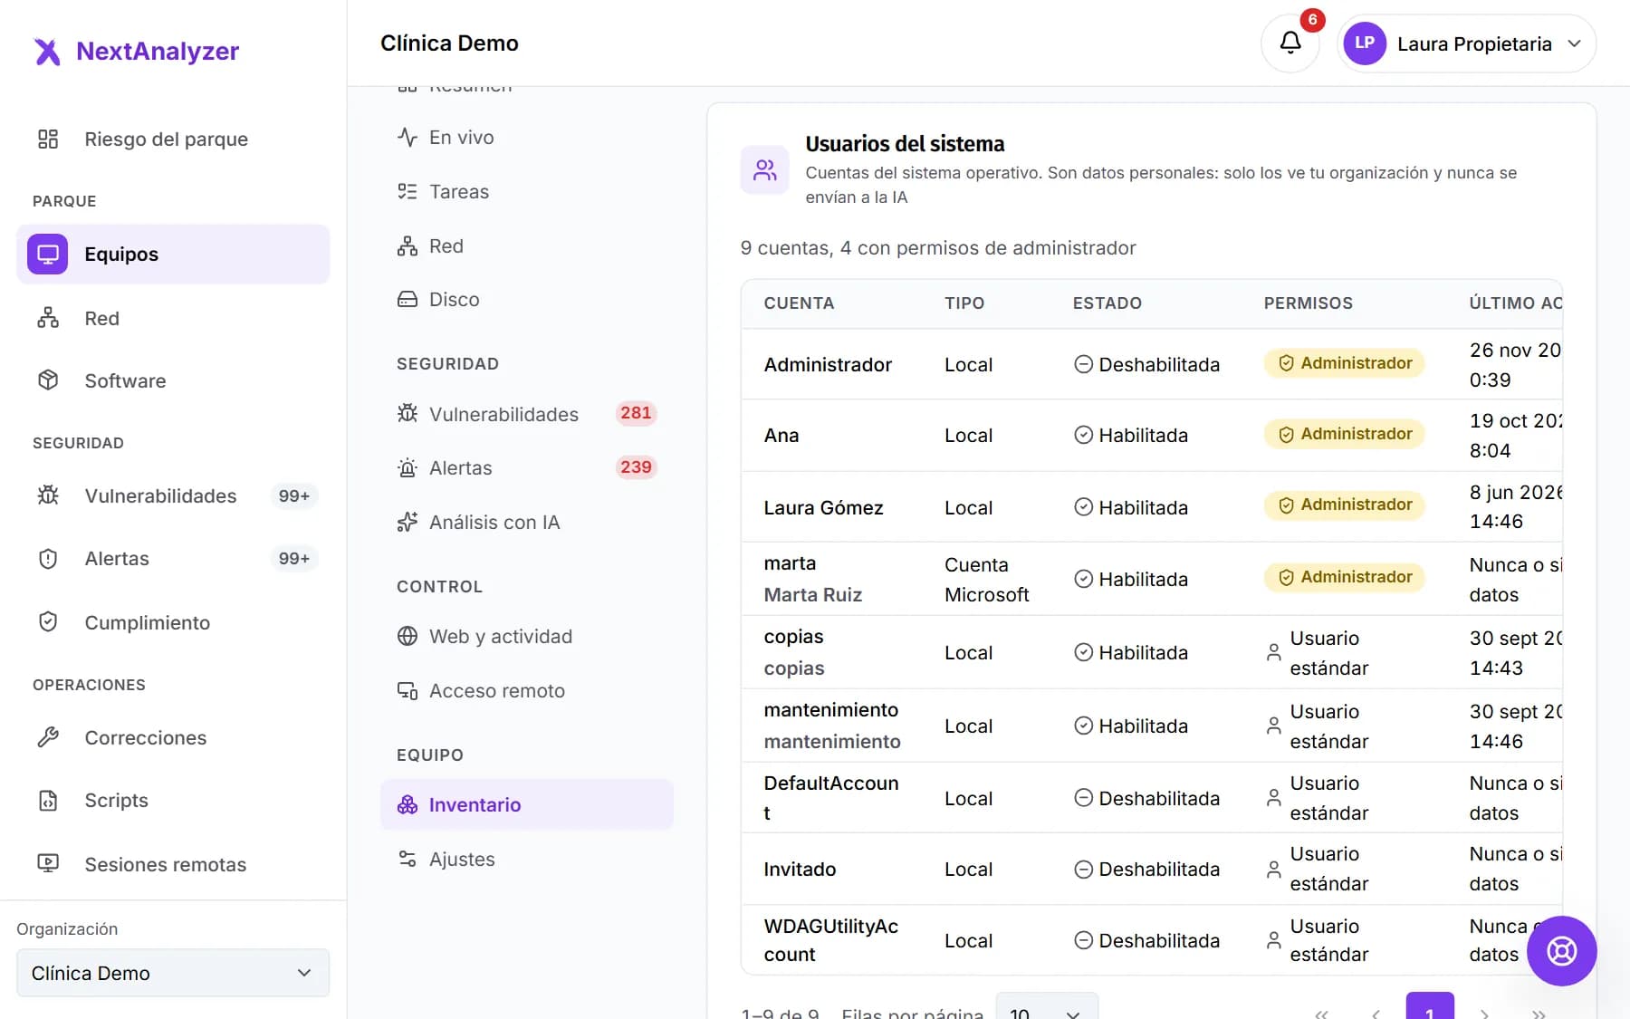Click the Análisis con IA sparkle icon
This screenshot has width=1630, height=1019.
tap(407, 523)
